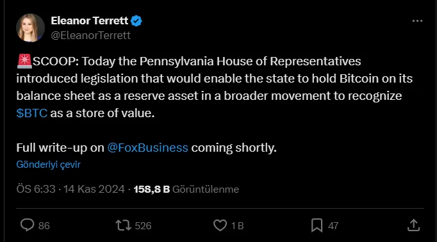Bookmark the post with the bookmark icon
This screenshot has height=242, width=437.
[317, 225]
